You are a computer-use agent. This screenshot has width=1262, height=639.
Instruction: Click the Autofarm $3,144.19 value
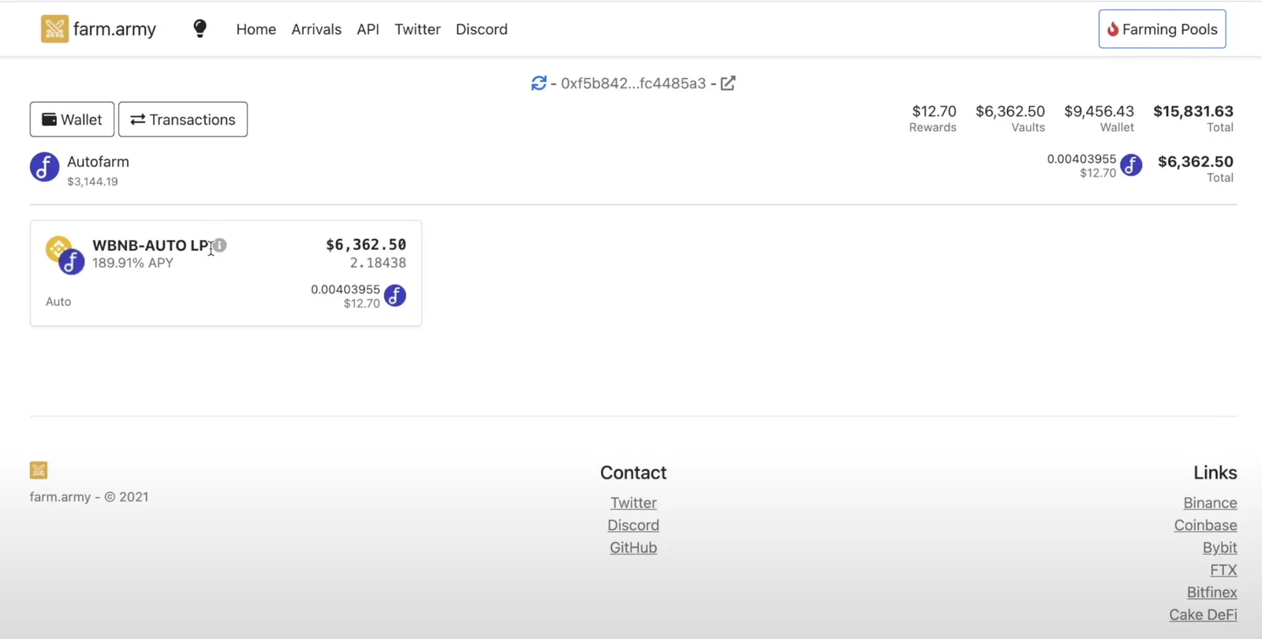pyautogui.click(x=92, y=181)
